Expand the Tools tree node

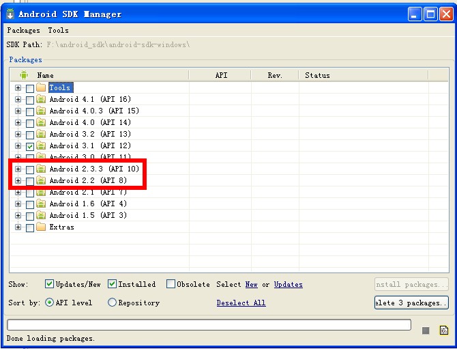(x=18, y=87)
